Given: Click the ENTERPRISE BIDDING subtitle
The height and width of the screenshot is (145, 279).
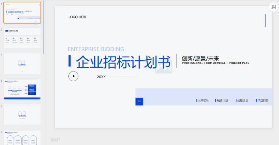Looking at the screenshot, I should coord(96,49).
